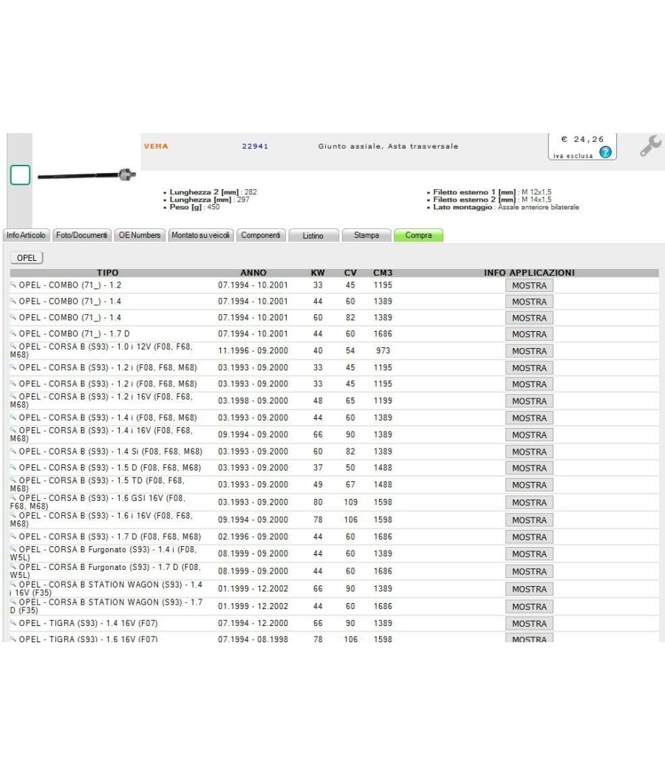Click MOSTRA for CORSA B 1.2 i 16V
665x776 pixels.
(530, 401)
